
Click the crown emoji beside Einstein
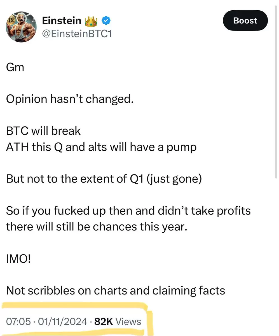91,20
